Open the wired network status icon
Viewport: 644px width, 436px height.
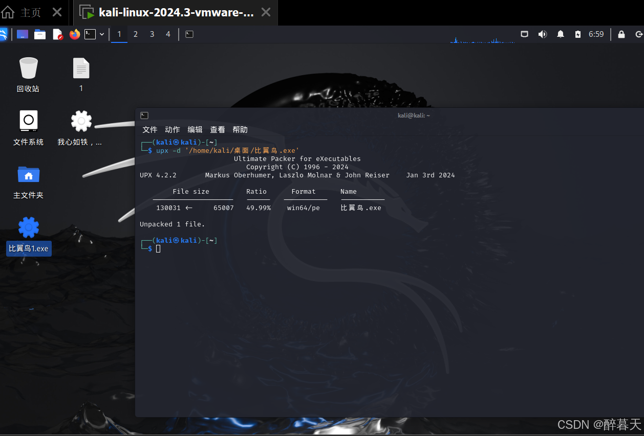click(x=525, y=34)
